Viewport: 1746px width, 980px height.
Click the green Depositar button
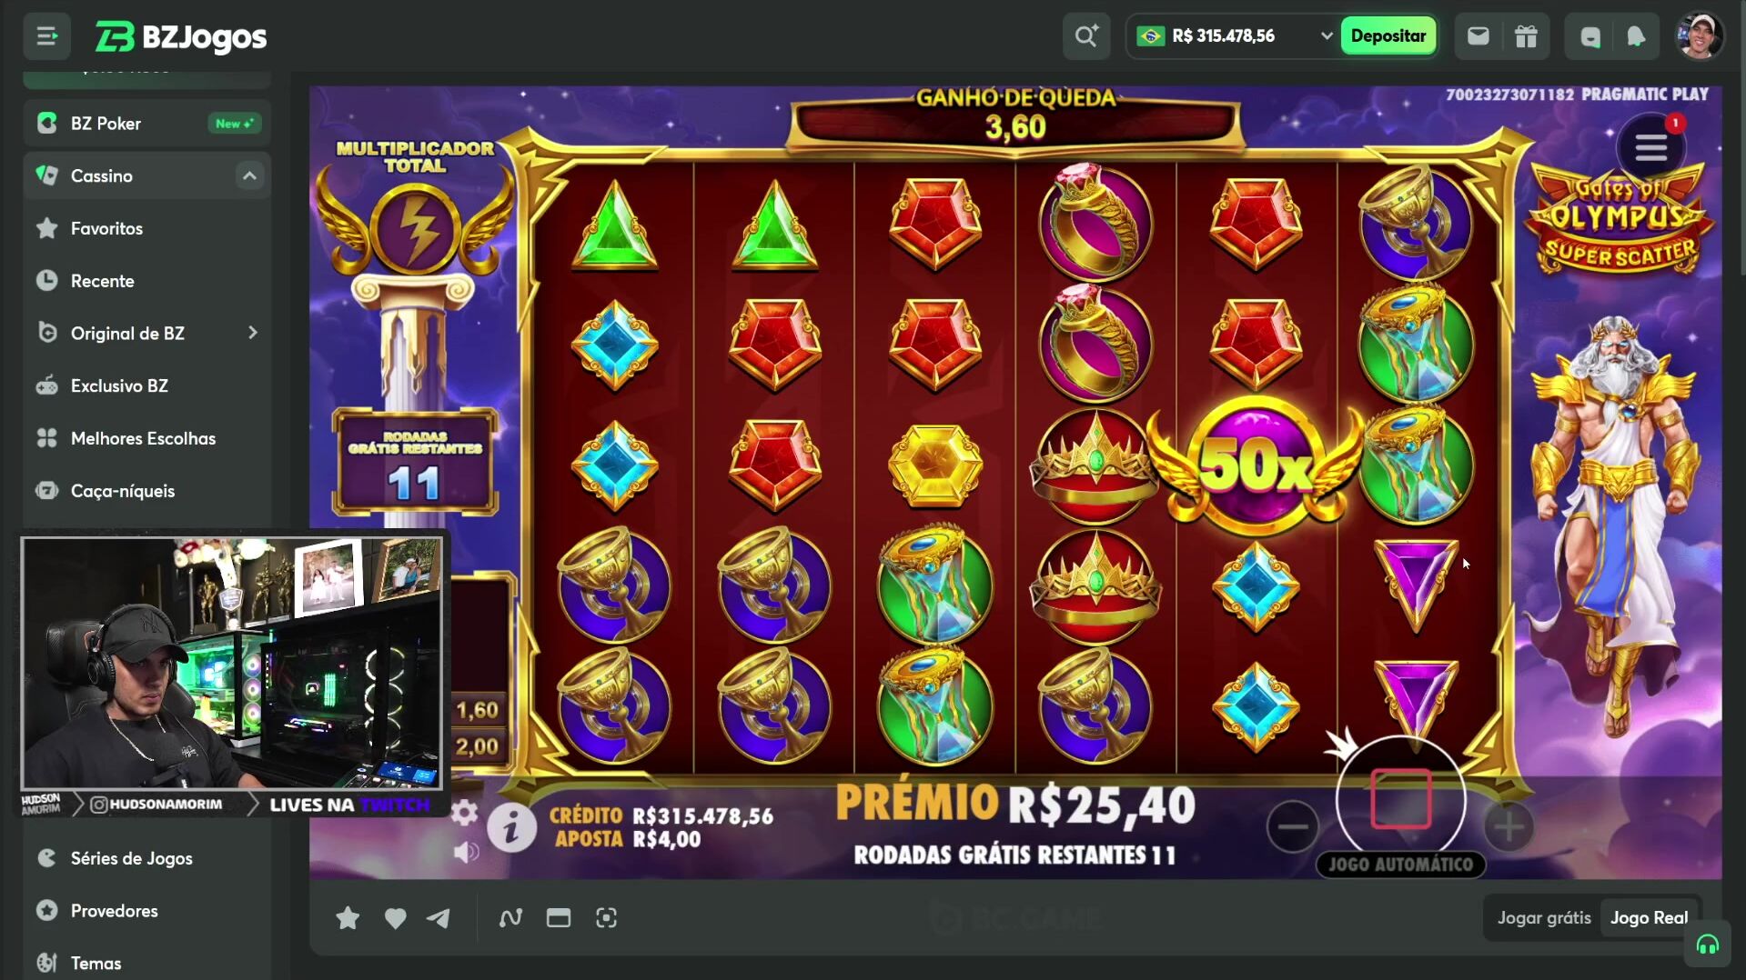coord(1388,36)
